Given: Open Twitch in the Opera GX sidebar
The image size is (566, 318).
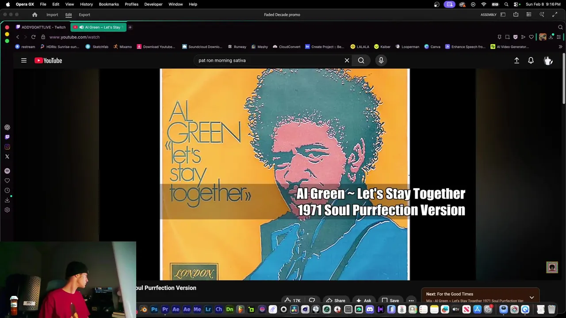Looking at the screenshot, I should [7, 137].
